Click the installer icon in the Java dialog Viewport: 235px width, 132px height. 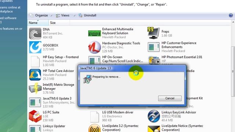point(87,79)
